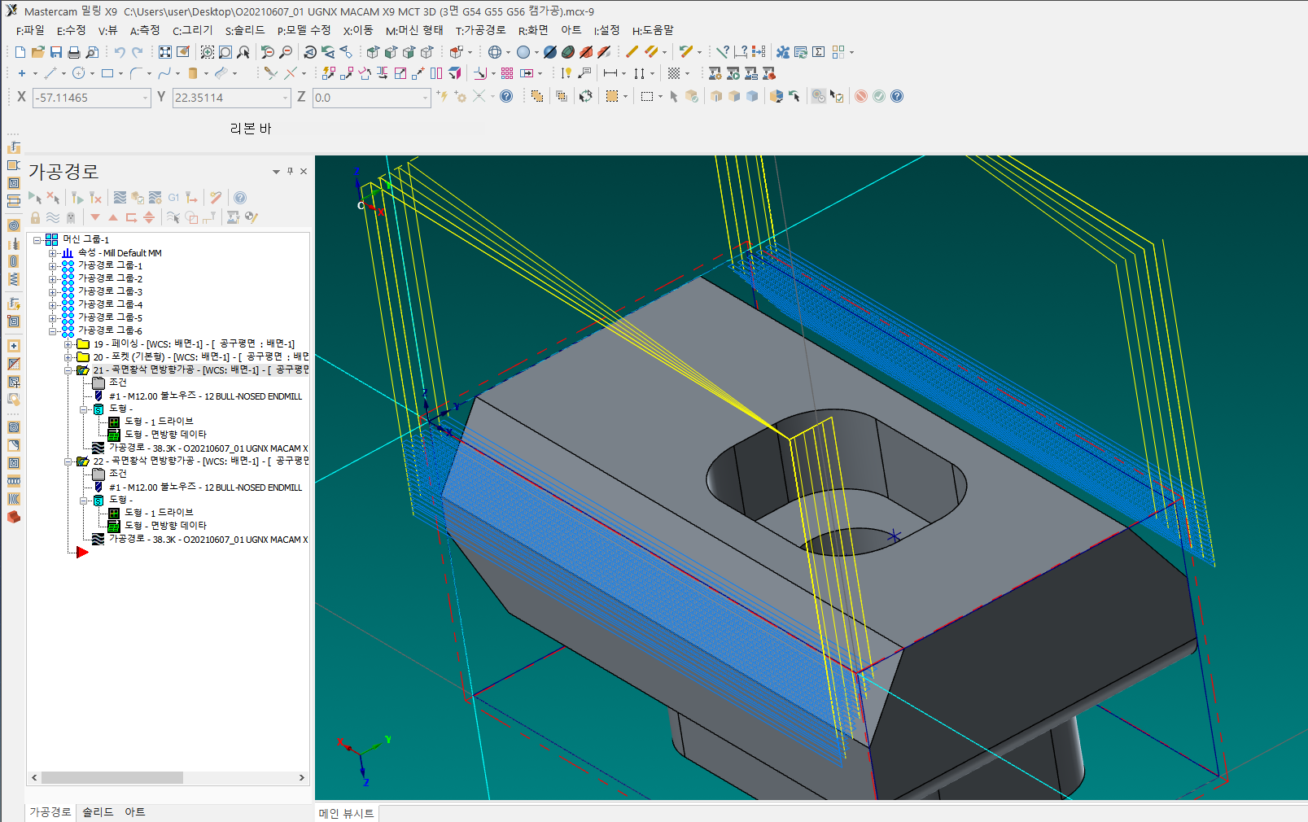Click the Sigma statistics icon

819,52
